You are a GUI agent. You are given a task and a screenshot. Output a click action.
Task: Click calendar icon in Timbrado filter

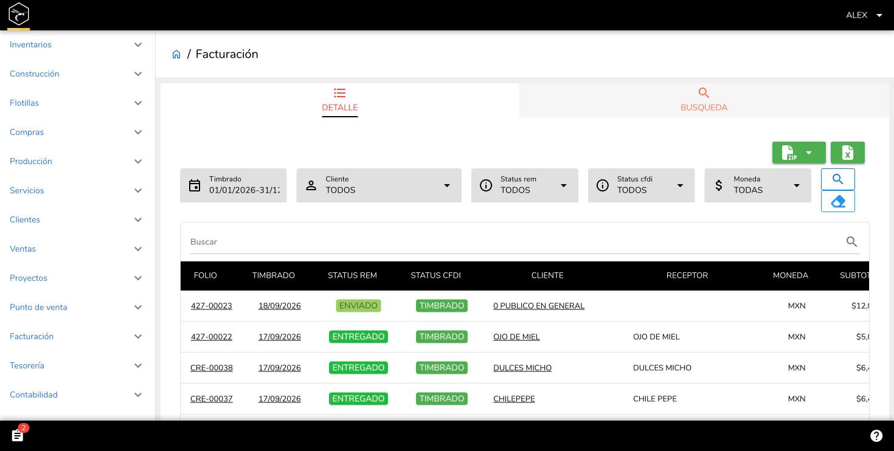point(195,185)
